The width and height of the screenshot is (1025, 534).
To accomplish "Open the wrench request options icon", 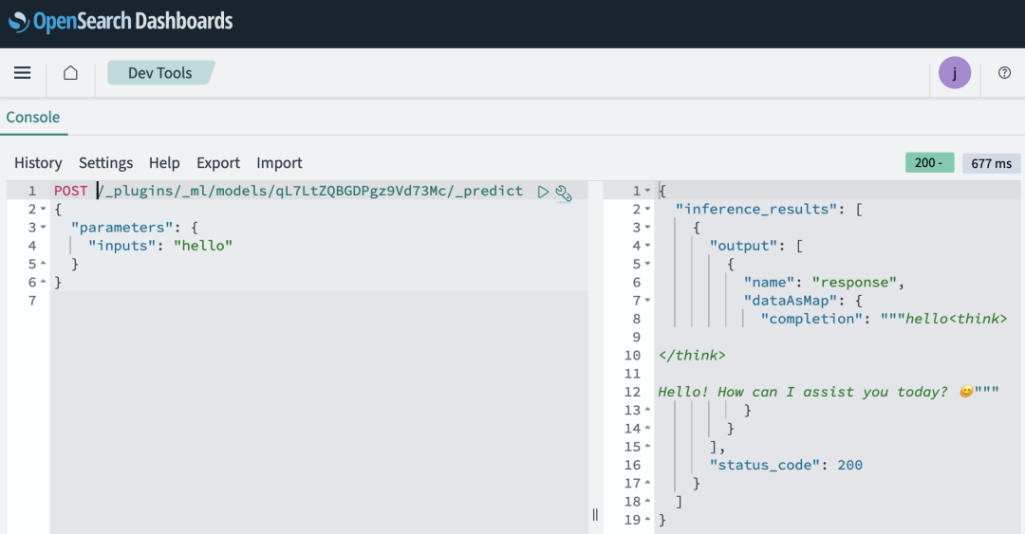I will [564, 193].
